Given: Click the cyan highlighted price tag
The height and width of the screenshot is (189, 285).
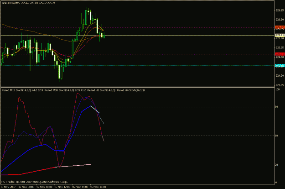Looking at the screenshot, I should [x=280, y=66].
